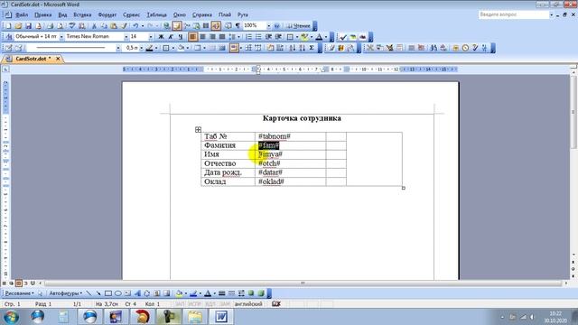Screen dimensions: 578x325
Task: Align text center
Action: coord(202,37)
